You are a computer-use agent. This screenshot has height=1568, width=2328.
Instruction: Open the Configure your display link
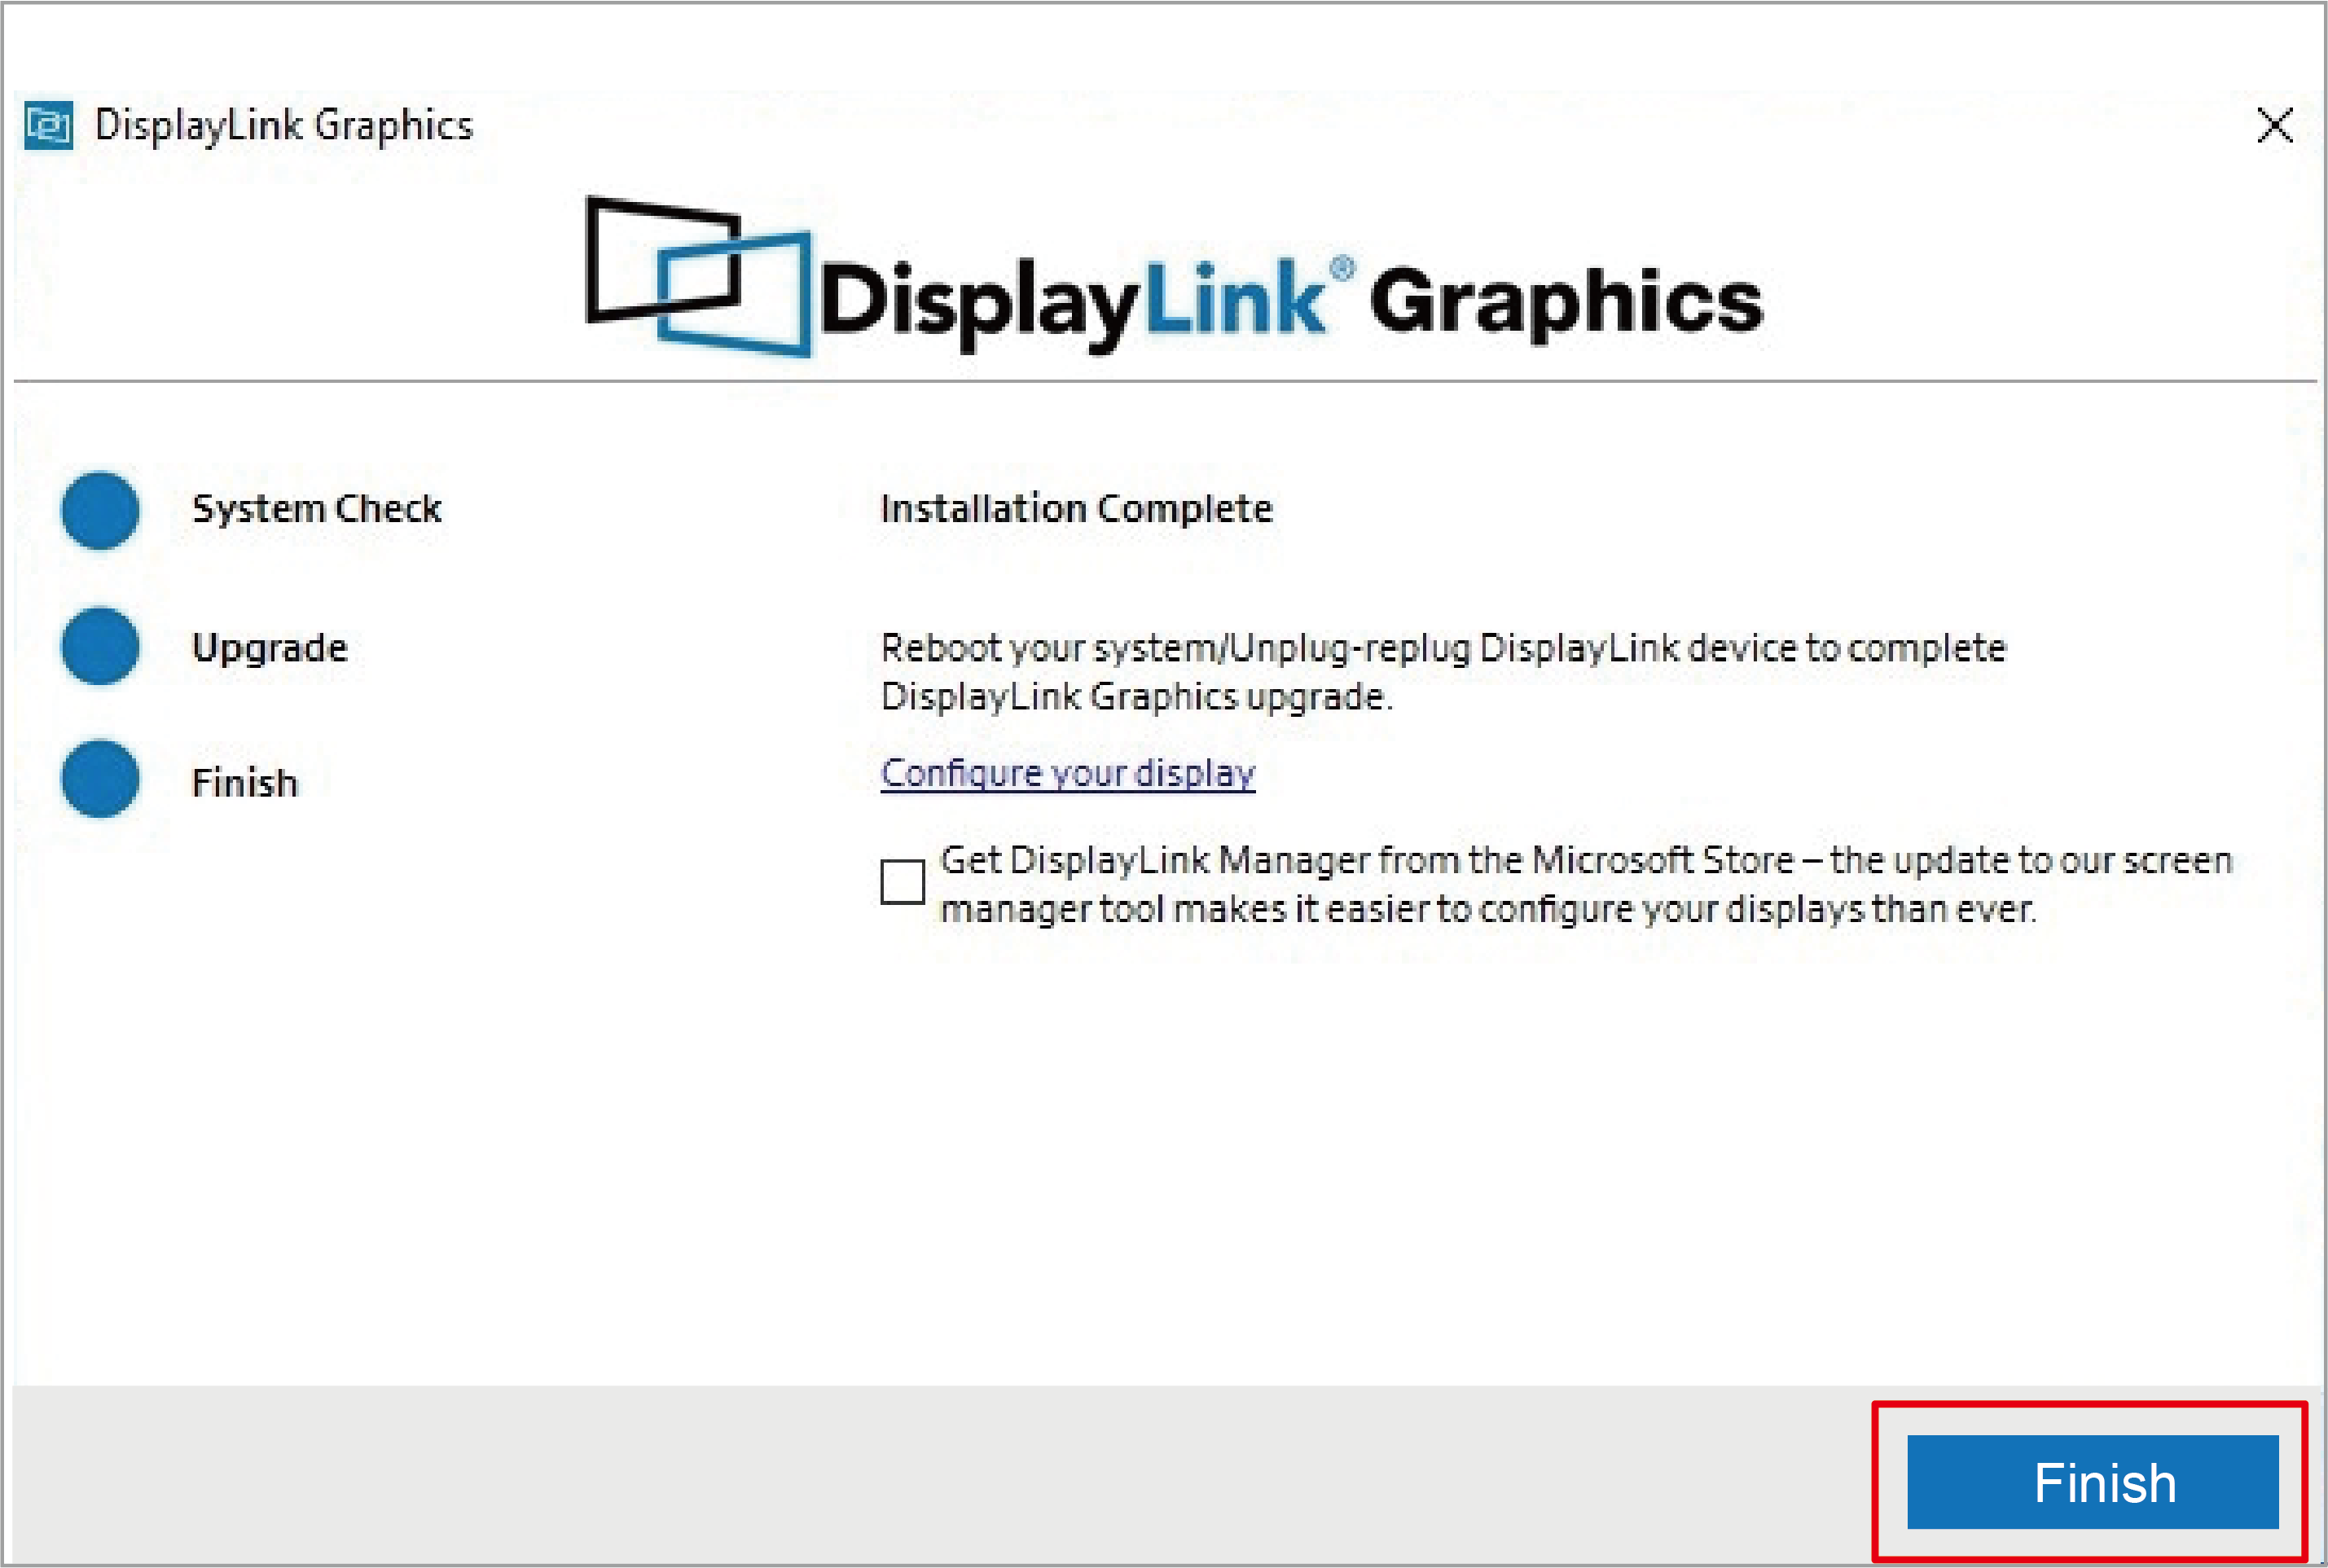point(1067,773)
